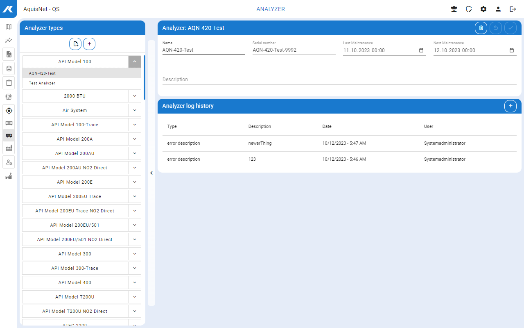This screenshot has width=524, height=328.
Task: Add new analyzer log history entry
Action: pyautogui.click(x=510, y=106)
